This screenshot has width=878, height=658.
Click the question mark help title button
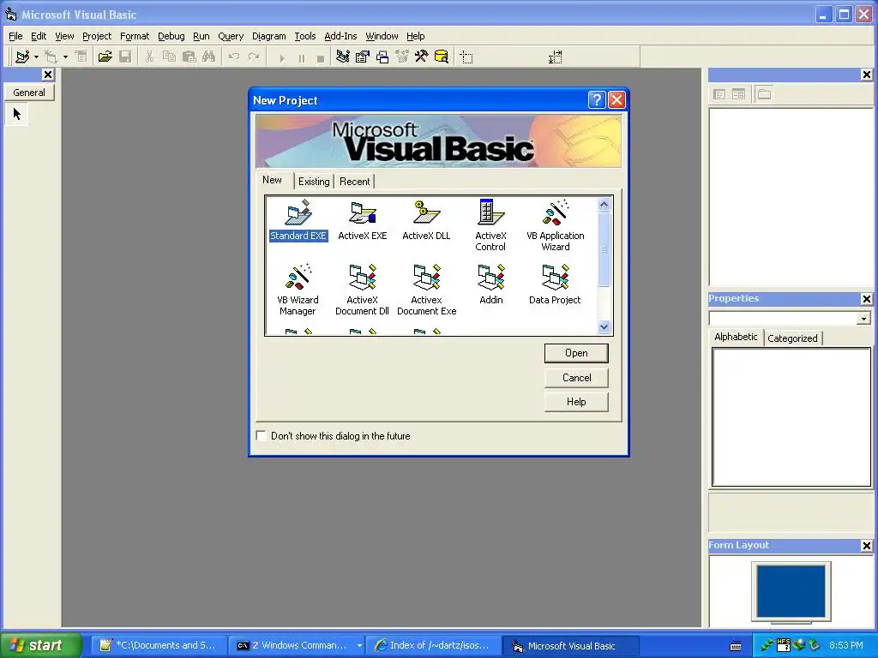tap(597, 99)
